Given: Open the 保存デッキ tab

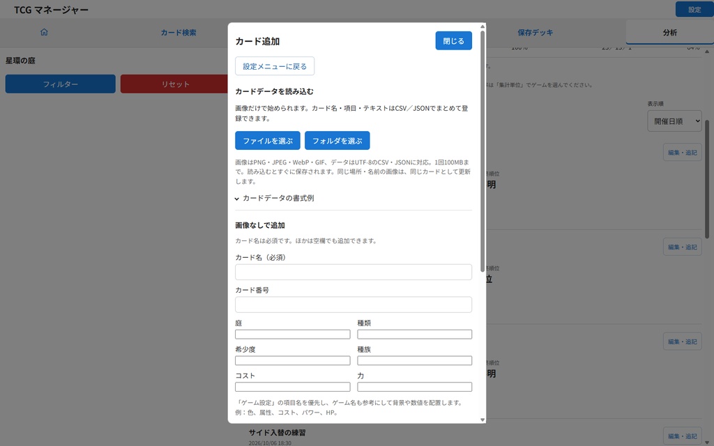Looking at the screenshot, I should (535, 33).
